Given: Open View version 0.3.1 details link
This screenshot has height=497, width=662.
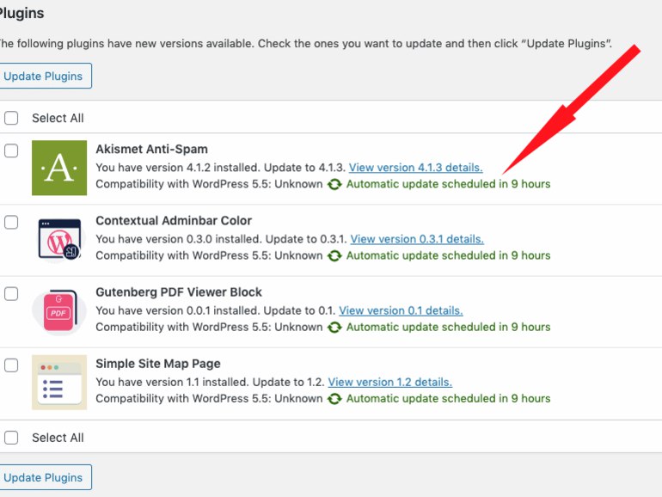Looking at the screenshot, I should click(x=417, y=239).
